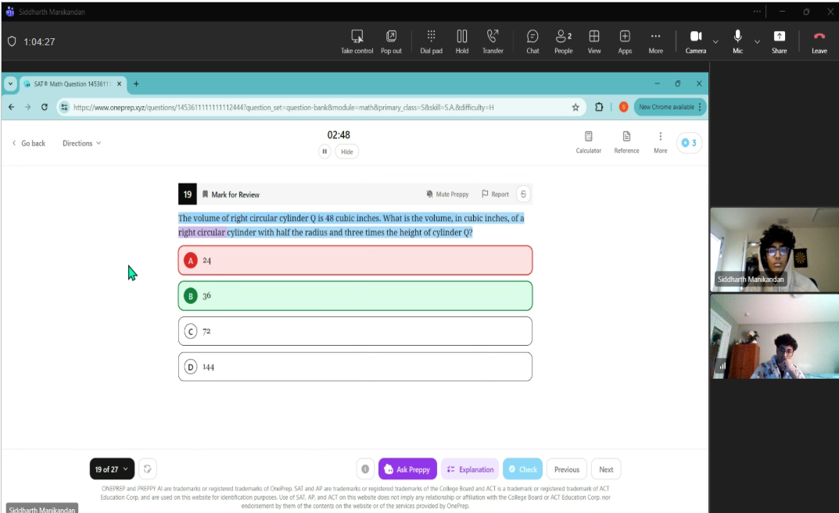This screenshot has height=513, width=839.
Task: Select answer C 72
Action: pos(355,331)
